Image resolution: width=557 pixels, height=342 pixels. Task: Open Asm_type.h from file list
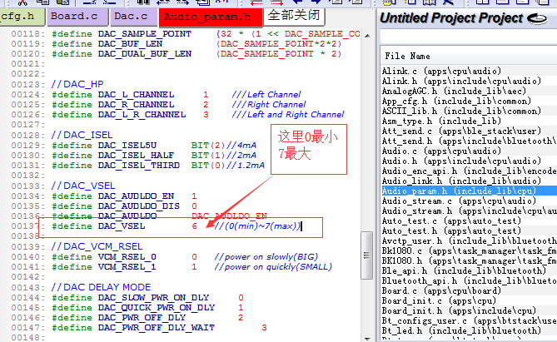[441, 121]
